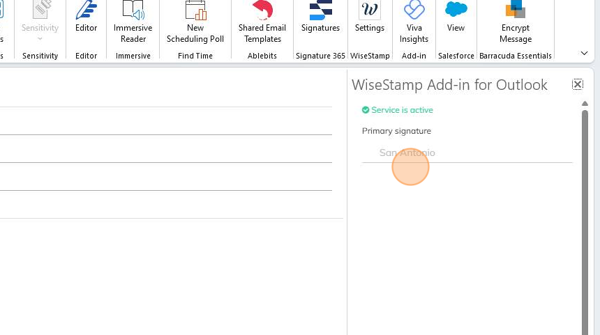Click Encrypt Message from Barracuda Essentials

pyautogui.click(x=516, y=22)
